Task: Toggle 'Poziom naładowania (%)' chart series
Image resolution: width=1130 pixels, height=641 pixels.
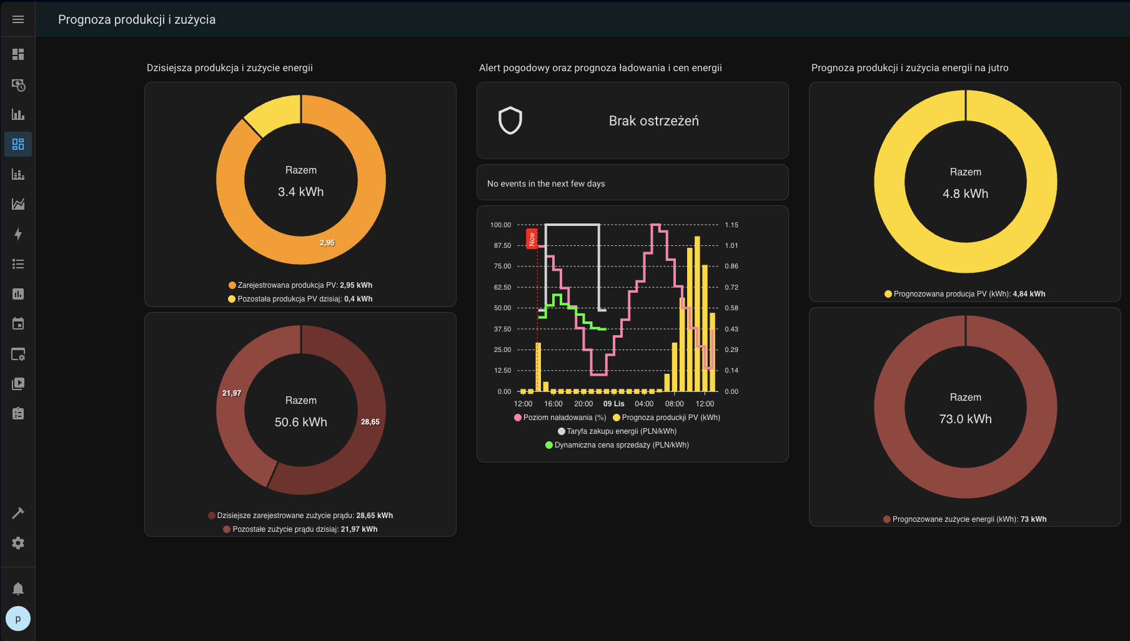Action: (x=560, y=418)
